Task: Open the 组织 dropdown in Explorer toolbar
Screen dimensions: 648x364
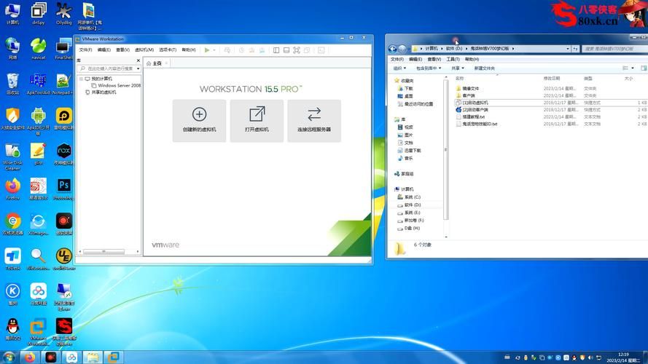Action: coord(399,68)
